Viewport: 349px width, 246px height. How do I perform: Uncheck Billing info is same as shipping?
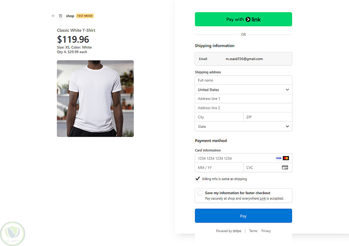click(198, 179)
